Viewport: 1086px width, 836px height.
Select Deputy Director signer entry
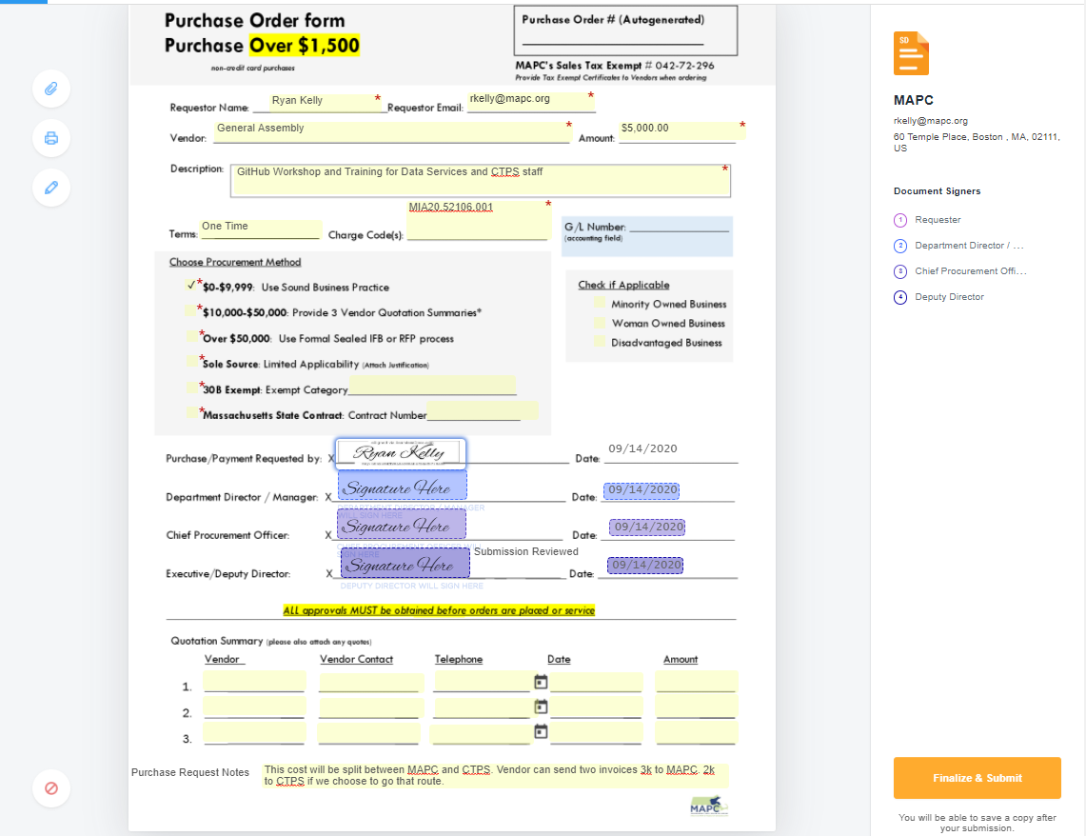point(938,296)
